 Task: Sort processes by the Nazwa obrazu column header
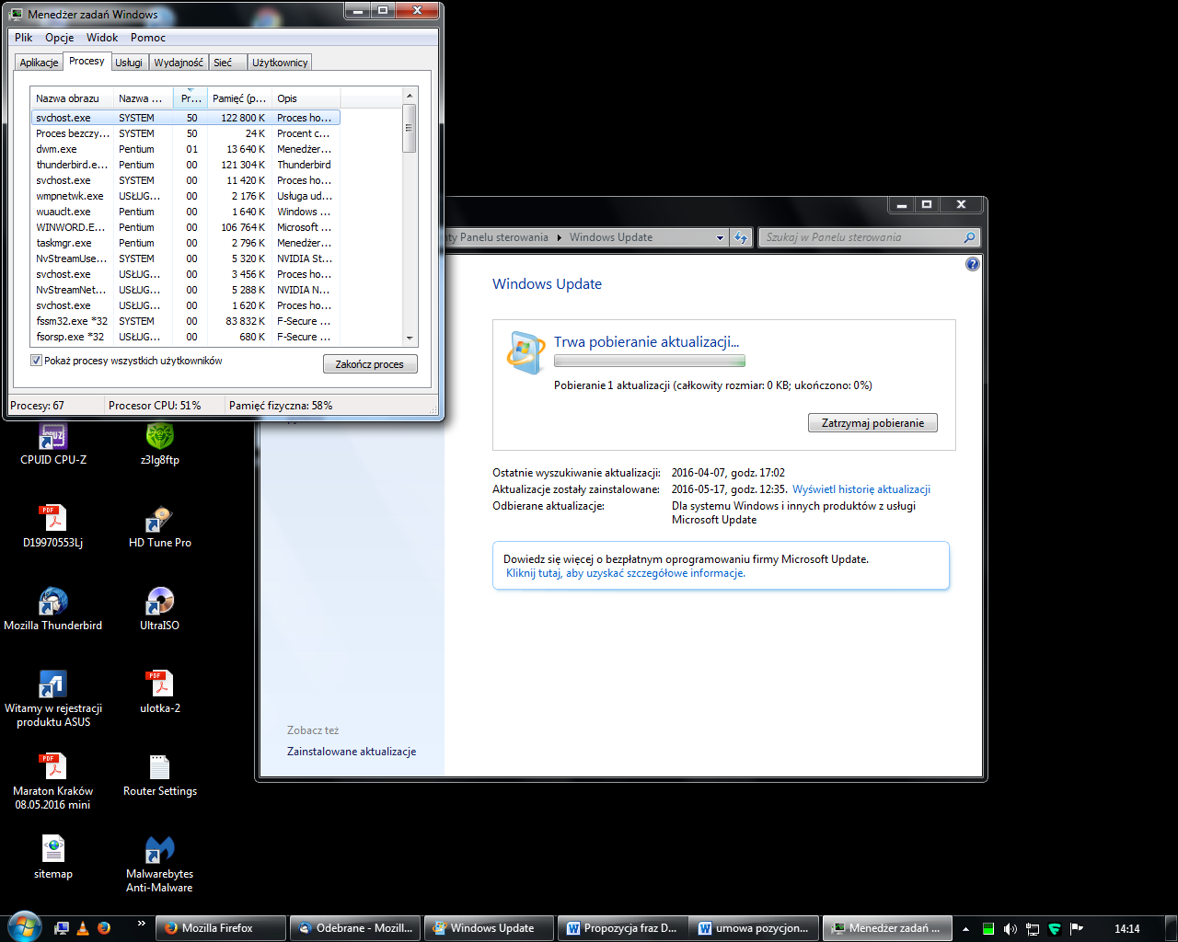(x=73, y=98)
